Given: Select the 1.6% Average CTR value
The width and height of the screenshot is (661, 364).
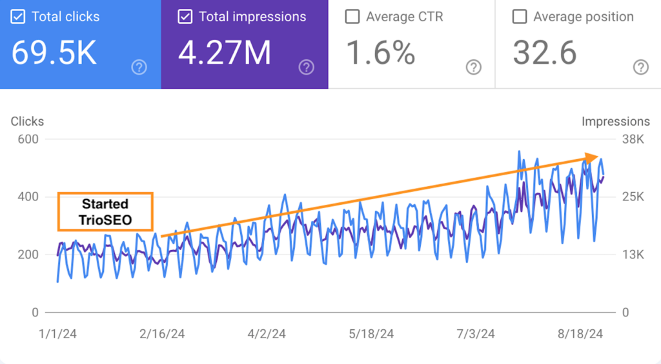Looking at the screenshot, I should click(380, 53).
